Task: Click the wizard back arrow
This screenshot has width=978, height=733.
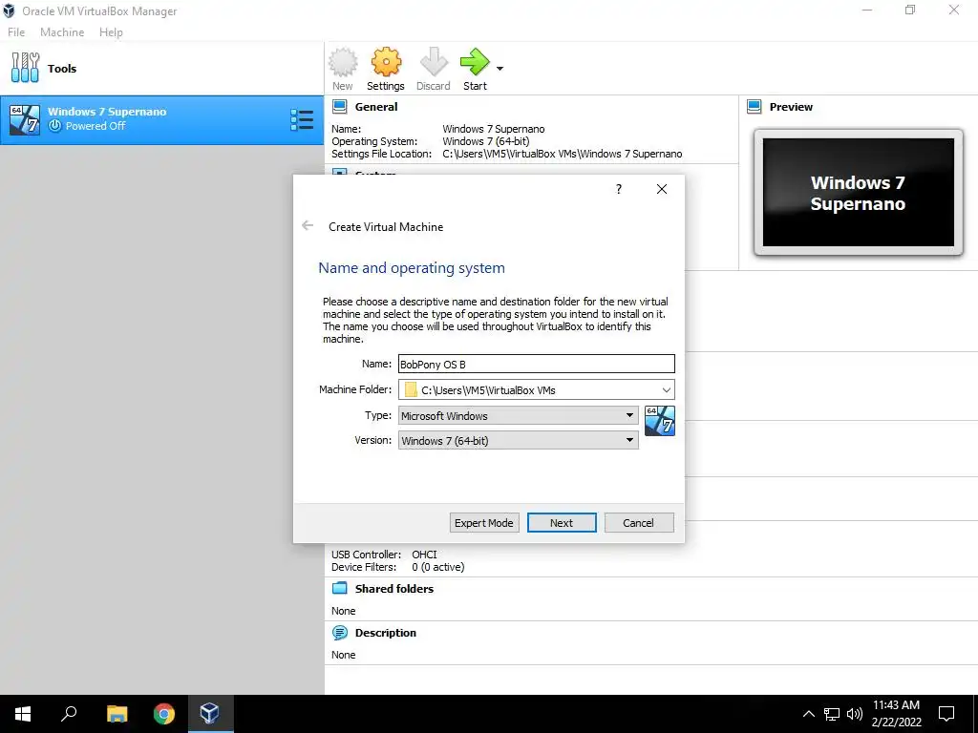Action: coord(308,225)
